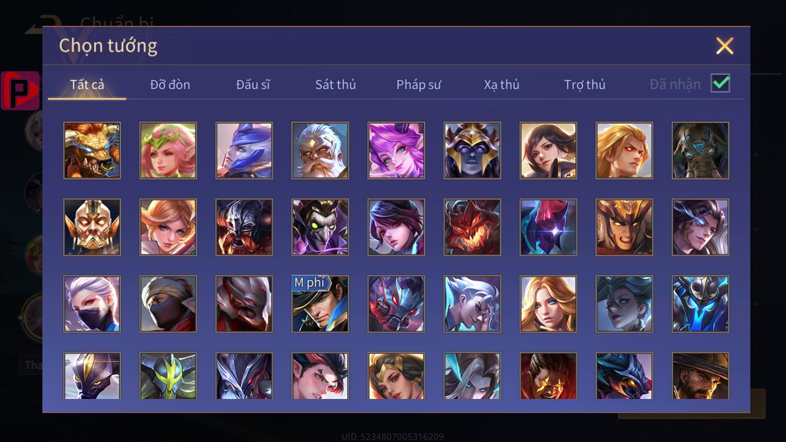Screen dimensions: 786x442
Task: Toggle the 'Đã nhận' checkbox
Action: click(x=720, y=83)
